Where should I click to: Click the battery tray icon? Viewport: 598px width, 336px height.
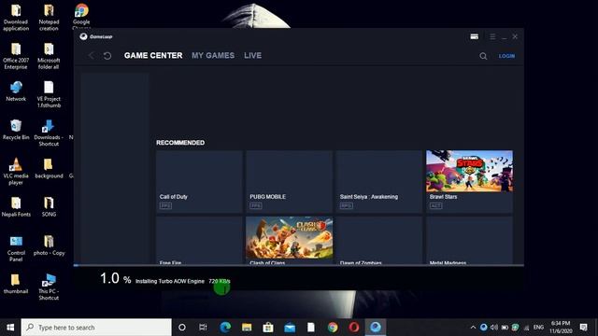[505, 328]
